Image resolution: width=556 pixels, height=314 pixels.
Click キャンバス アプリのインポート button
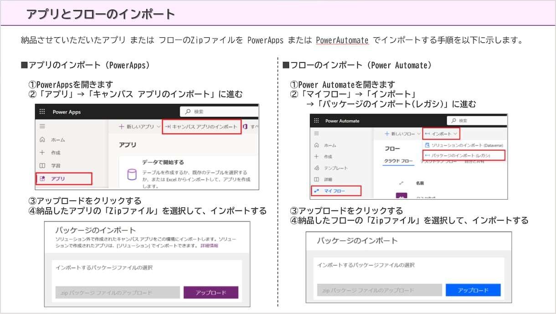(201, 126)
